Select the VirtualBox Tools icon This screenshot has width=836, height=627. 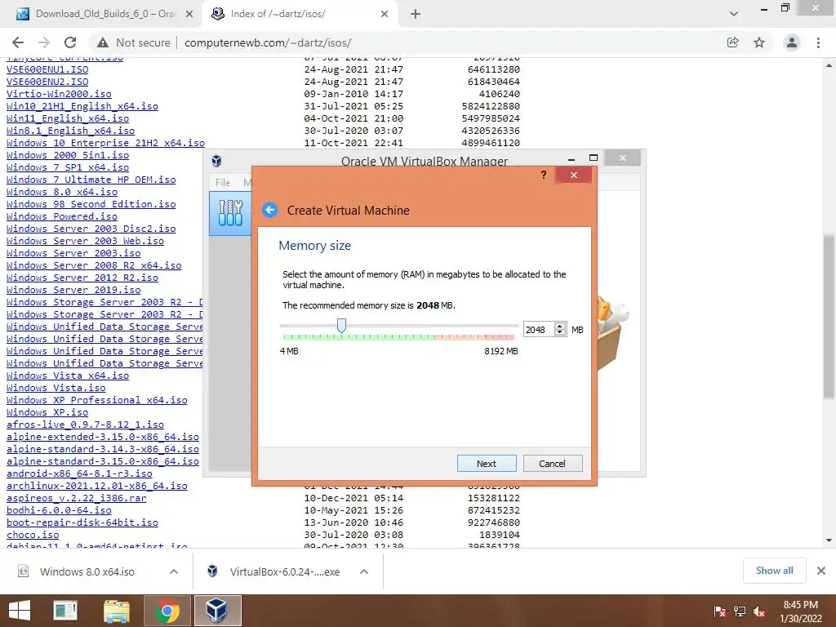tap(230, 213)
